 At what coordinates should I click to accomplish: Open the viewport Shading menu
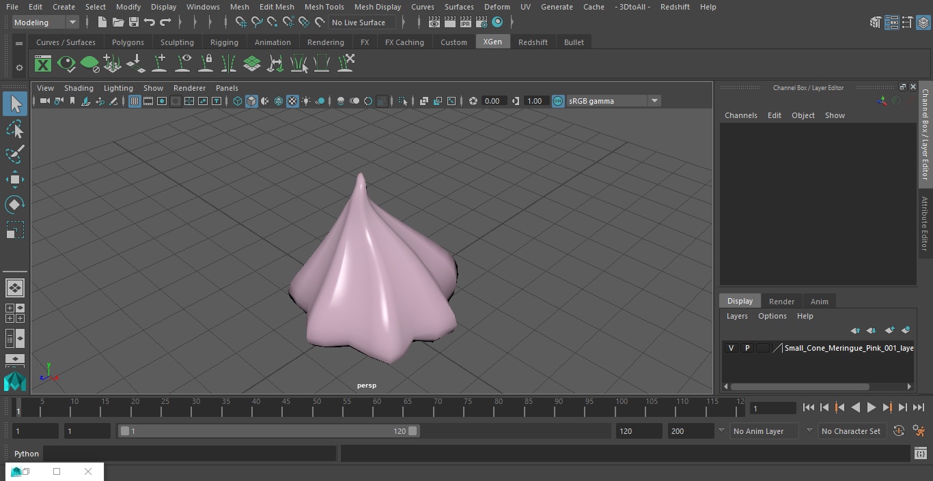click(x=79, y=88)
